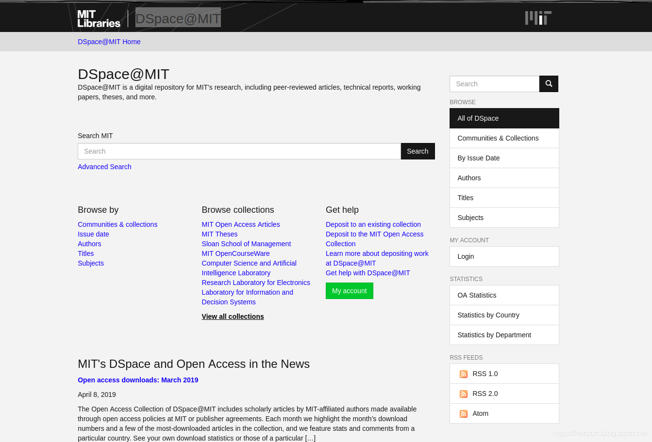Click Deposit to an existing collection
This screenshot has height=442, width=652.
pos(373,224)
